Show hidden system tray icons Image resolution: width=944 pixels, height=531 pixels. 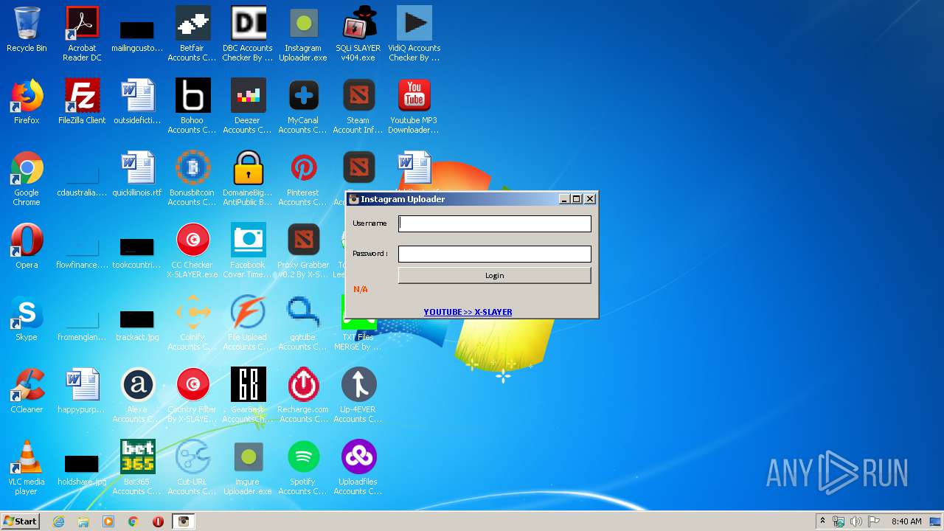coord(822,521)
